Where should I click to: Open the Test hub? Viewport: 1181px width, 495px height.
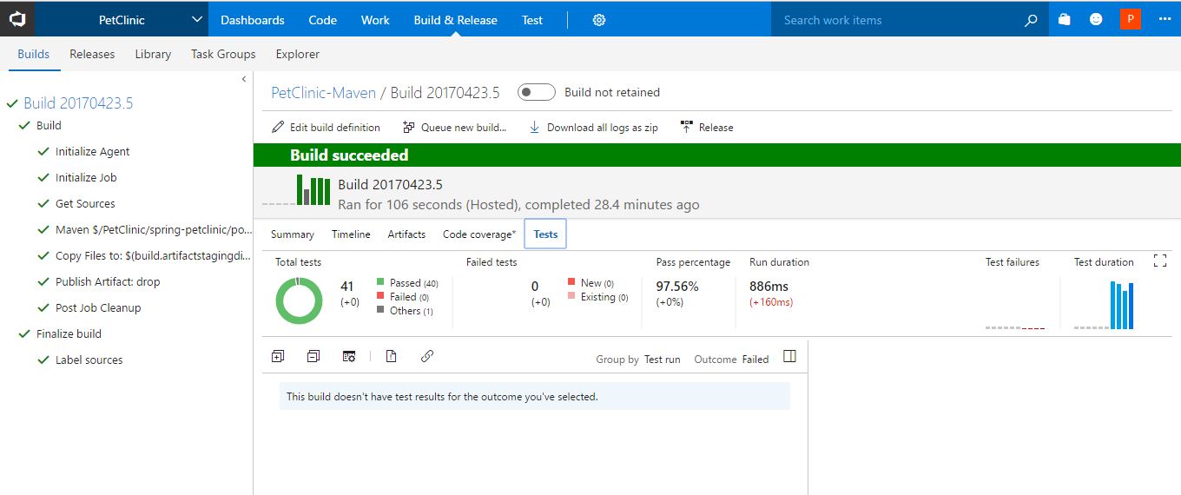(532, 20)
